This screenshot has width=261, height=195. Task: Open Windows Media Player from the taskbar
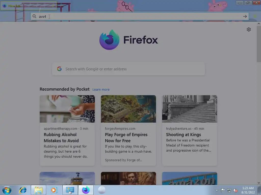coord(54,190)
